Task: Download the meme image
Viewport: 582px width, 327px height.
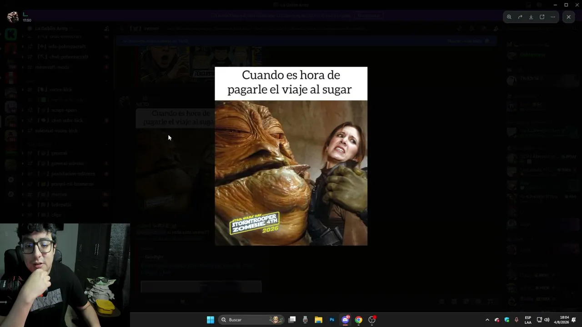Action: click(531, 17)
